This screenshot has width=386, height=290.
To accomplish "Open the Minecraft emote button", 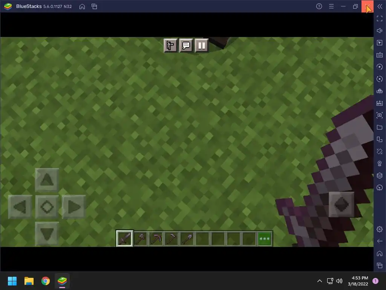I will (170, 45).
